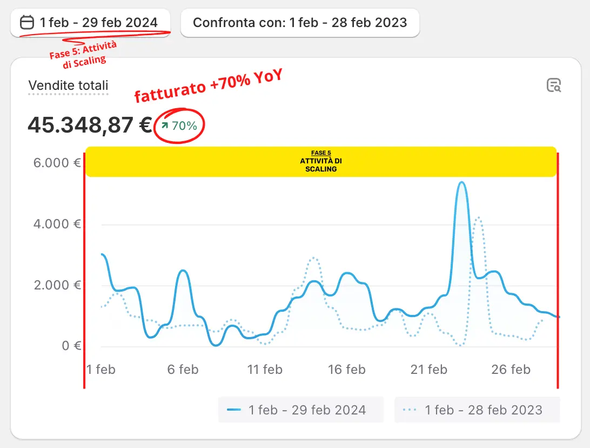Open the report view icon in card corner

[554, 85]
